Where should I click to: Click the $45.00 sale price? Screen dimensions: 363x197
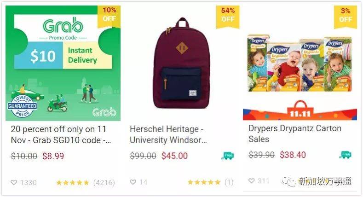(x=174, y=156)
